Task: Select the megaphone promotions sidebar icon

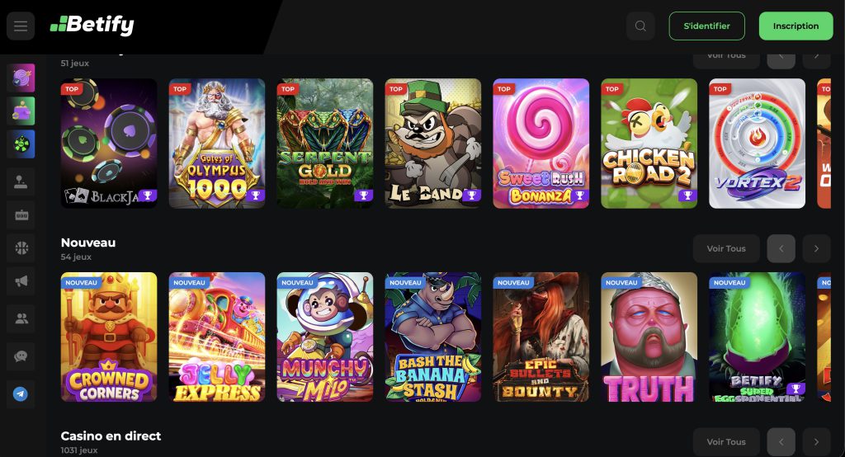Action: [21, 281]
